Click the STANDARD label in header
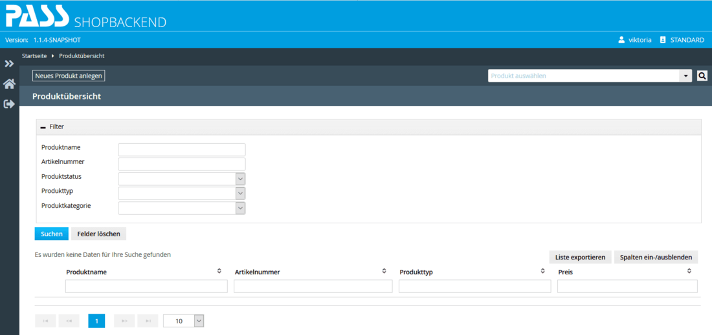 [687, 40]
